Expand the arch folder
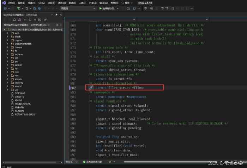This screenshot has height=168, width=247. click(7, 33)
